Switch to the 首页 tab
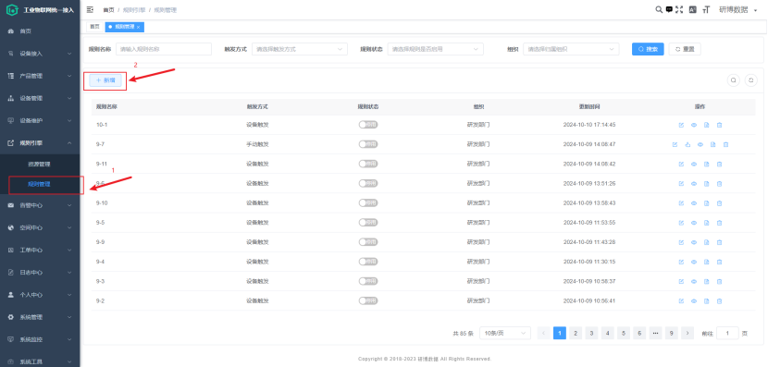Viewport: 768px width, 367px height. click(x=94, y=27)
